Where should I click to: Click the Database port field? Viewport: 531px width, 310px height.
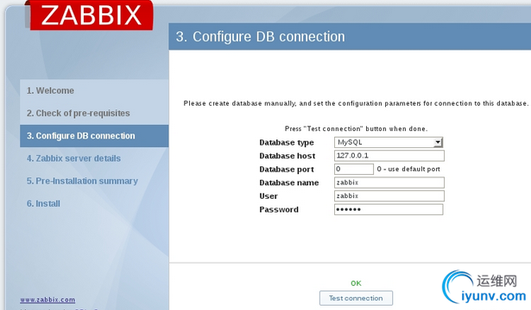pyautogui.click(x=353, y=169)
